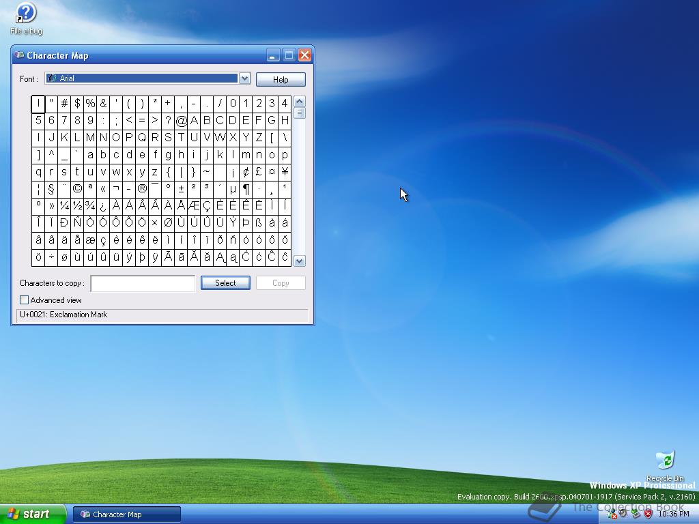Viewport: 699px width, 524px height.
Task: Close the Character Map window
Action: 304,55
